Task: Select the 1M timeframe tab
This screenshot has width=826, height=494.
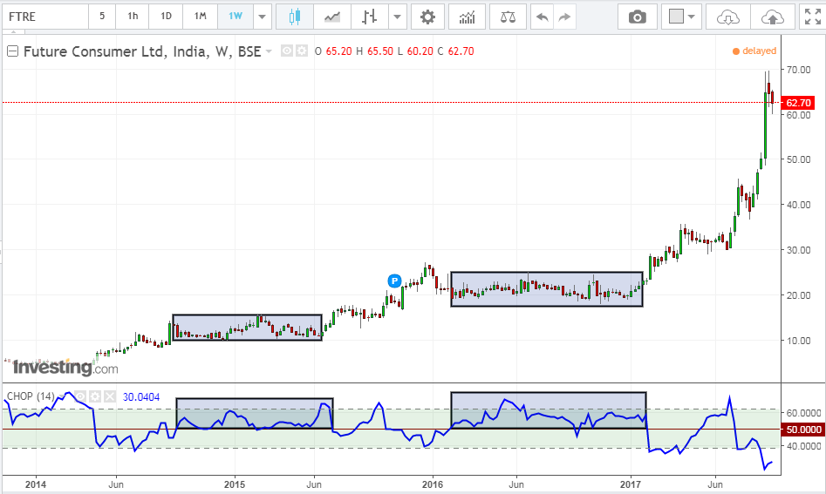Action: point(201,17)
